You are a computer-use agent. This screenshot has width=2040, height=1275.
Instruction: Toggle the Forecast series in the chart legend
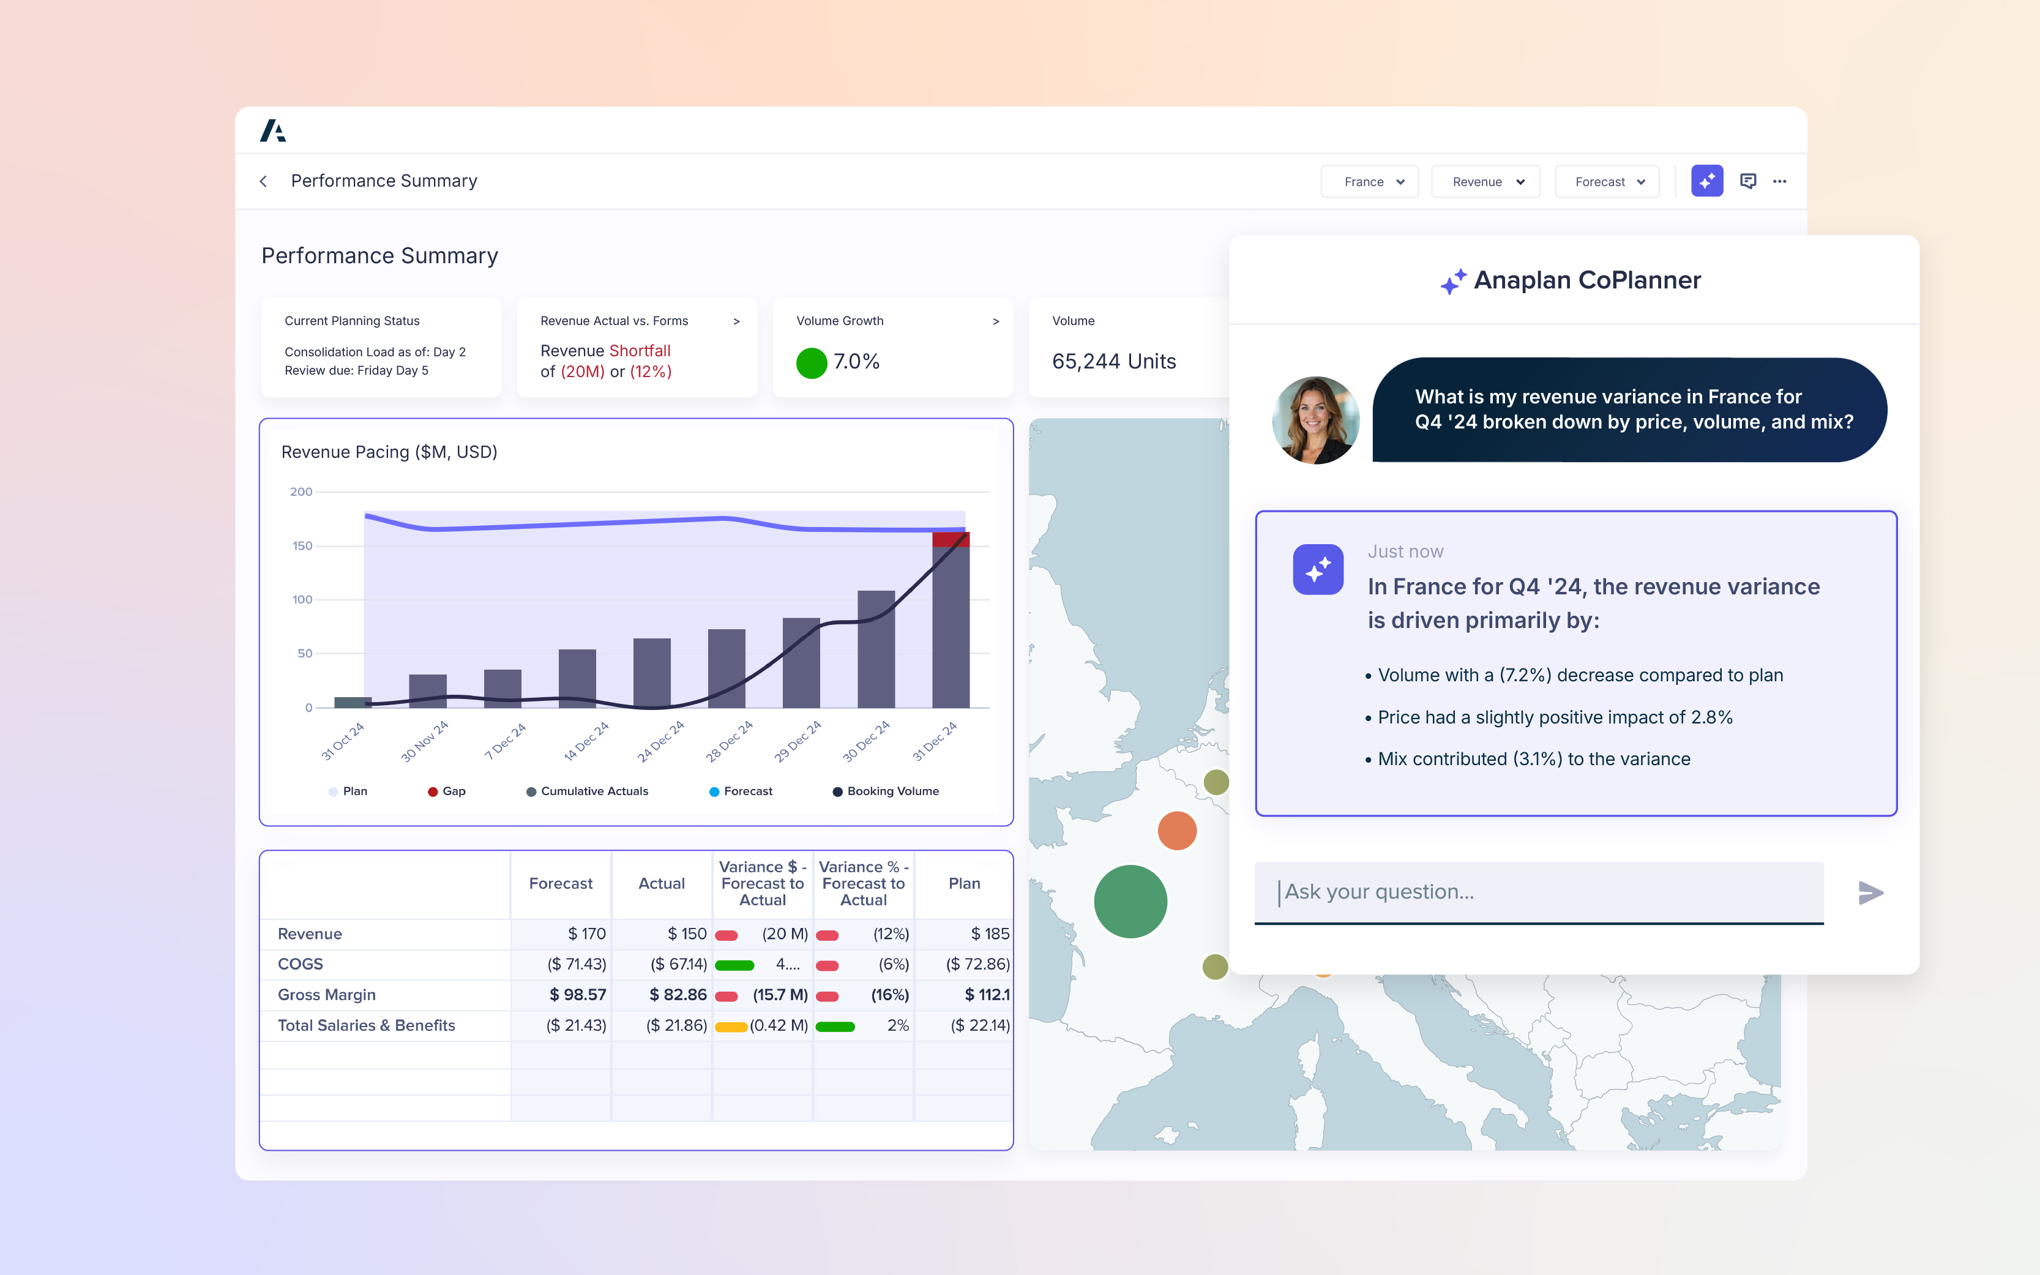click(740, 791)
